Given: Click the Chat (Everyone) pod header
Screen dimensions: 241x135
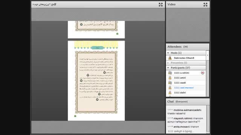Looking at the screenshot, I should [x=177, y=102].
